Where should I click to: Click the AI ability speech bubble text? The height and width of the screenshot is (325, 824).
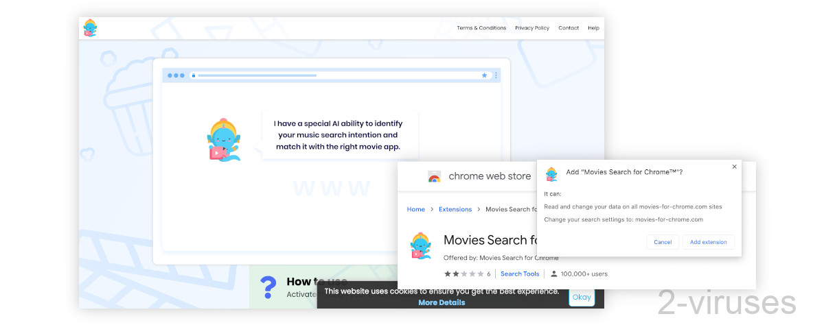click(338, 135)
